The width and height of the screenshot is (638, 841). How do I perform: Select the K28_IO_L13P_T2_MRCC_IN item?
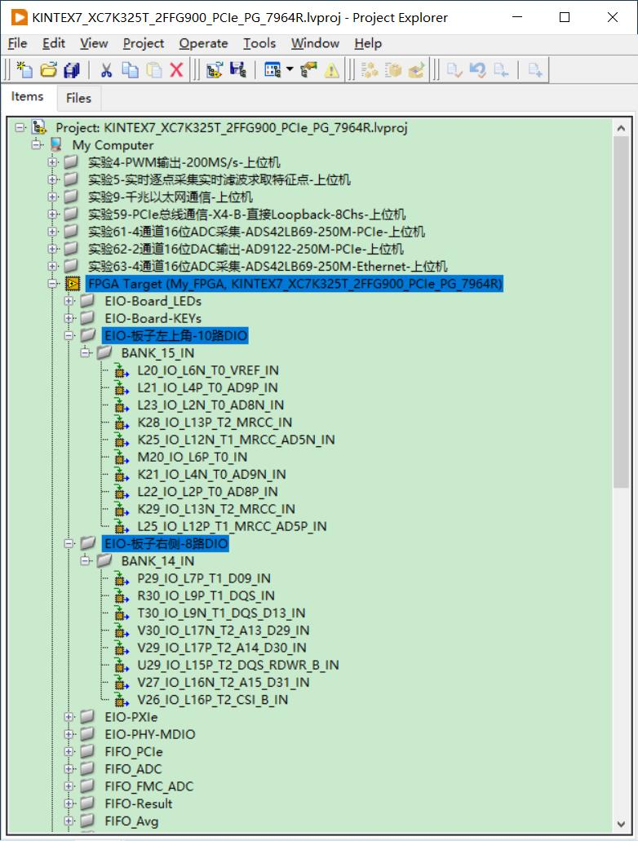click(x=215, y=423)
